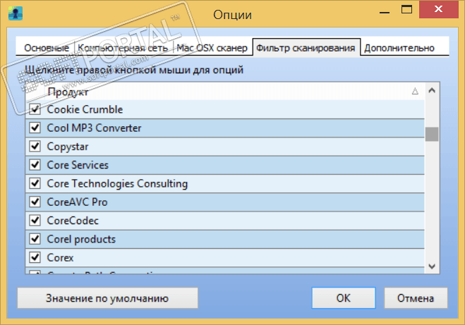Viewport: 465px width, 325px height.
Task: Maximize the Опции window
Action: point(406,9)
